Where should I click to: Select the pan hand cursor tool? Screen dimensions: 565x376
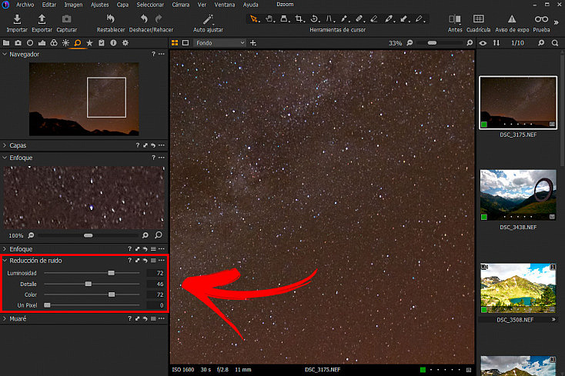tap(269, 18)
